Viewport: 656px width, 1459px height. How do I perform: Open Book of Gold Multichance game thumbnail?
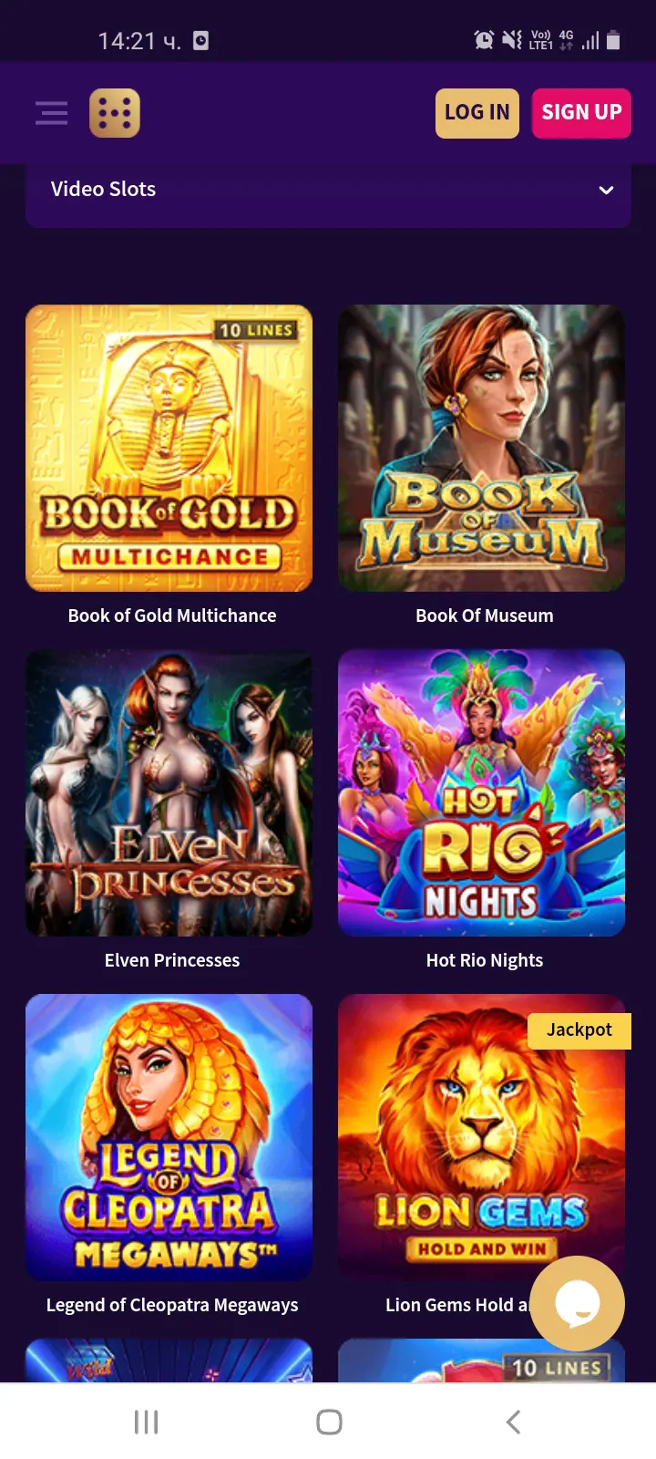169,449
